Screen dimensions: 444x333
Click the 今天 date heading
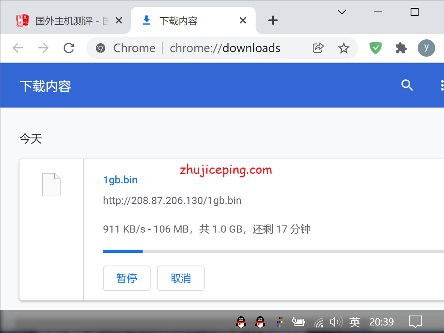[31, 139]
